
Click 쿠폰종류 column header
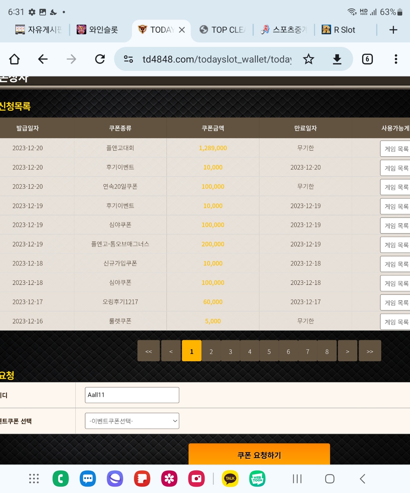[x=120, y=128]
